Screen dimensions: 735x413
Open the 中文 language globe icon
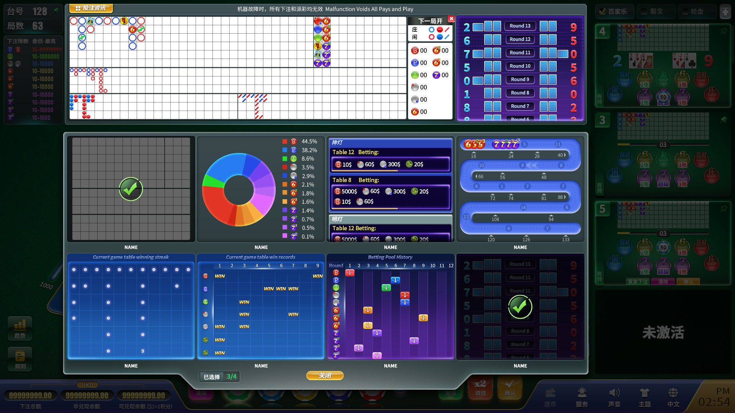coord(673,393)
